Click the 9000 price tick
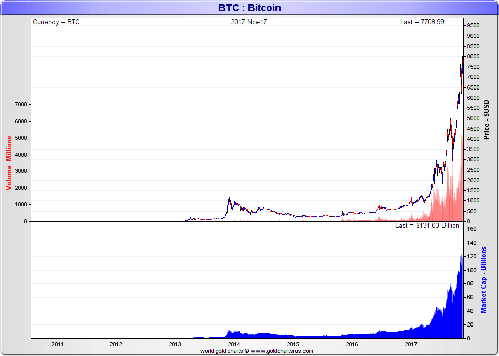499x356 pixels. click(473, 36)
